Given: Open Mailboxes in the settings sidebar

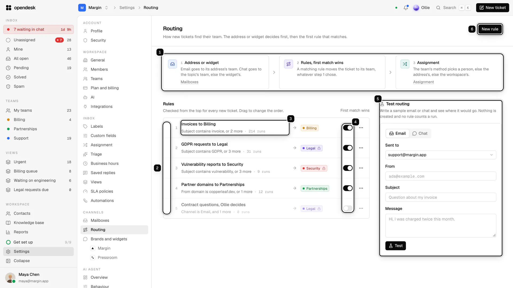Looking at the screenshot, I should click(114, 221).
